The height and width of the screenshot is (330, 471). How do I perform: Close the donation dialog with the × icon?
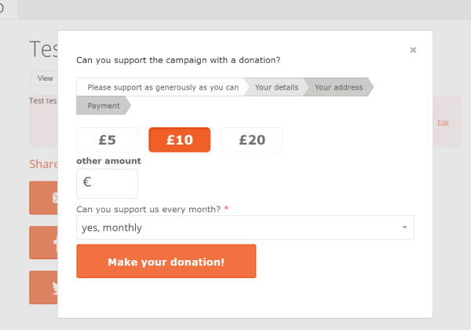coord(413,49)
